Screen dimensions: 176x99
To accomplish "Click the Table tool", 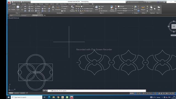I will pos(64,11).
